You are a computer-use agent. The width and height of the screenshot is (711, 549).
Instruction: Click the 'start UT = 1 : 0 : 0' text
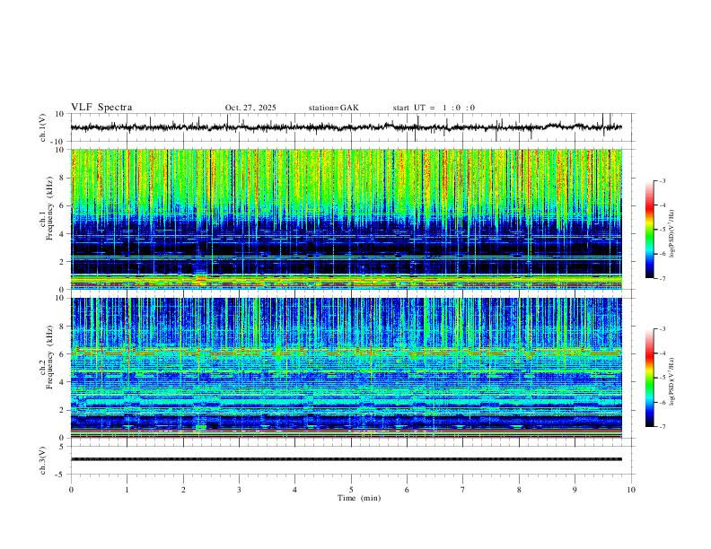pyautogui.click(x=434, y=108)
